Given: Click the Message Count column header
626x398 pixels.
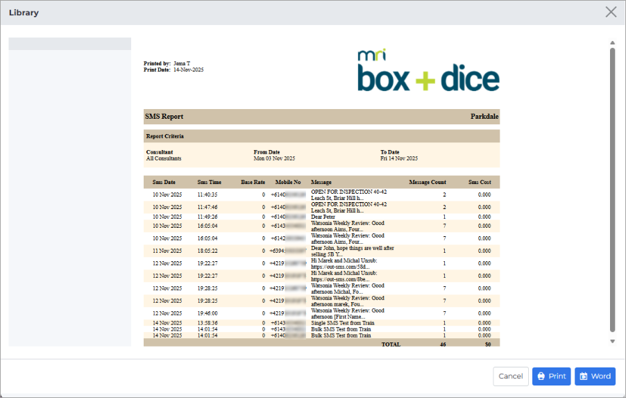Looking at the screenshot, I should [428, 182].
